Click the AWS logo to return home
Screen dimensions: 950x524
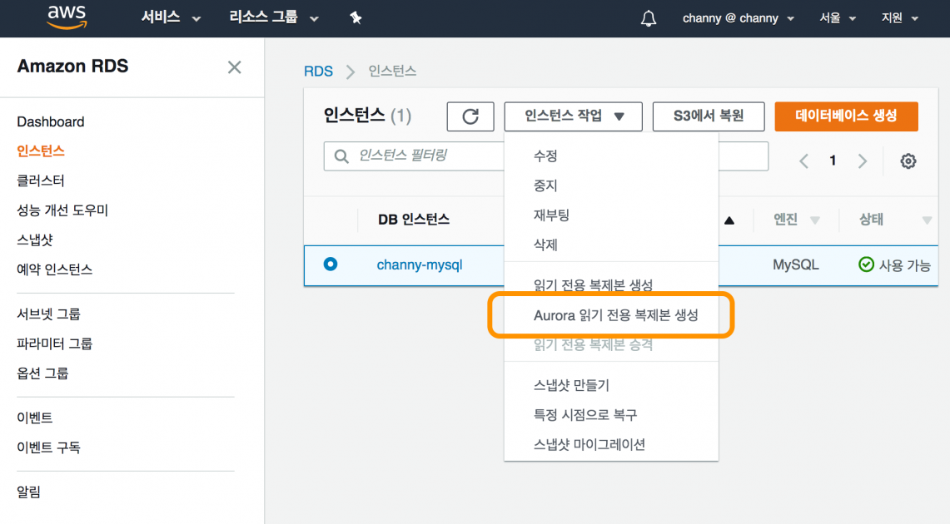tap(66, 17)
